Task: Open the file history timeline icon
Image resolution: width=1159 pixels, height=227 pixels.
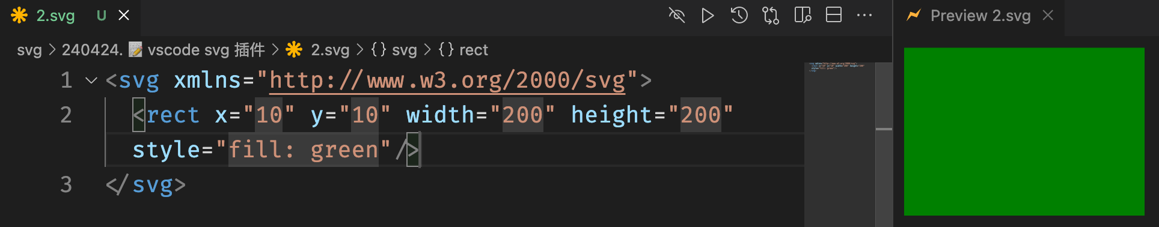Action: 739,16
